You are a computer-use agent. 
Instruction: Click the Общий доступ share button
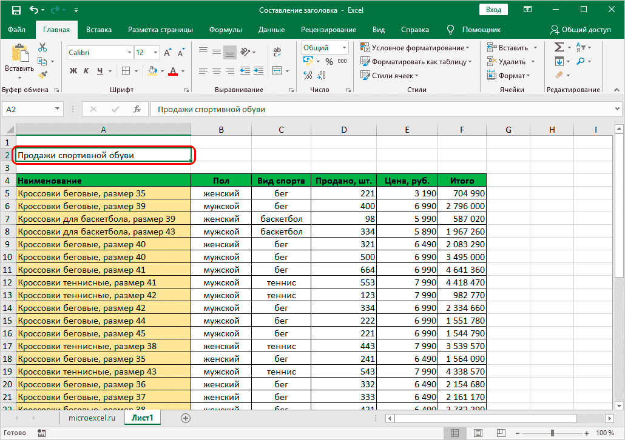tap(581, 30)
